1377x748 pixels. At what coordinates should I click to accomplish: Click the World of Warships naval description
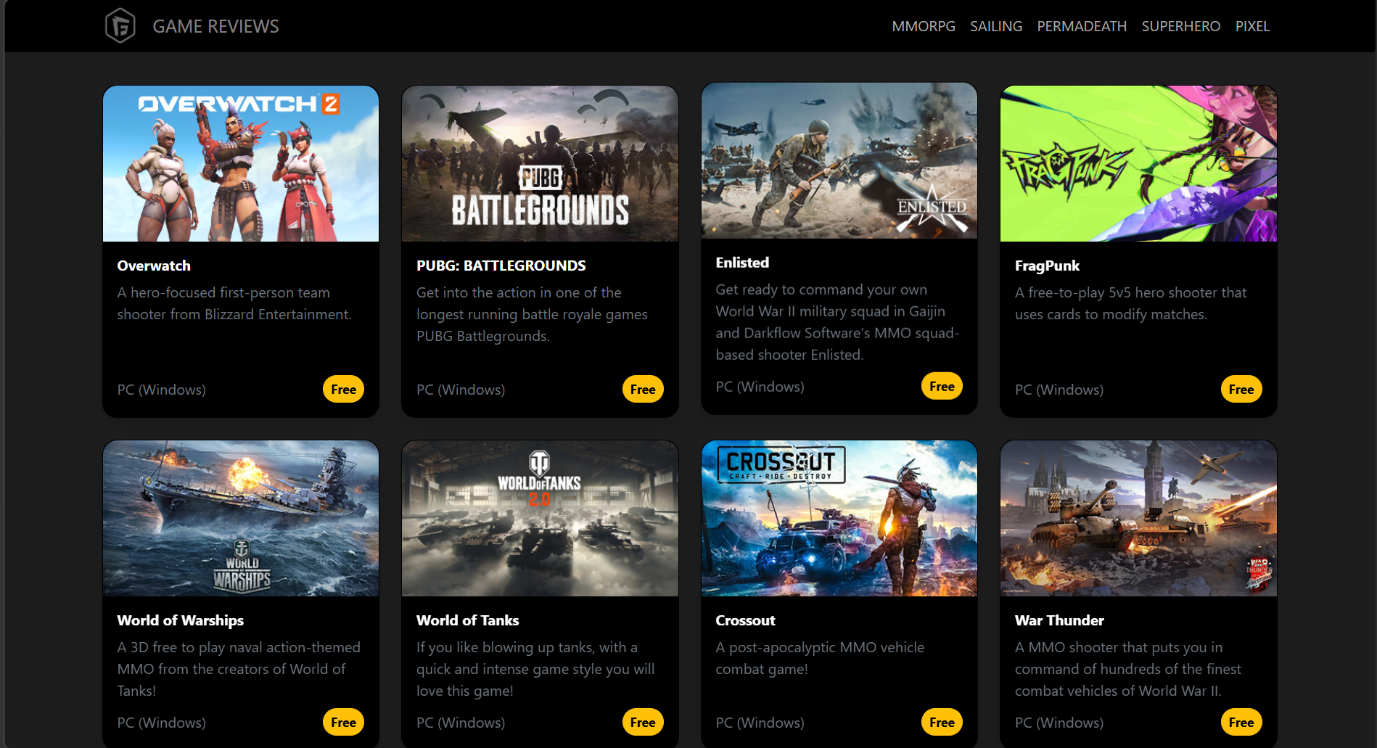(239, 669)
